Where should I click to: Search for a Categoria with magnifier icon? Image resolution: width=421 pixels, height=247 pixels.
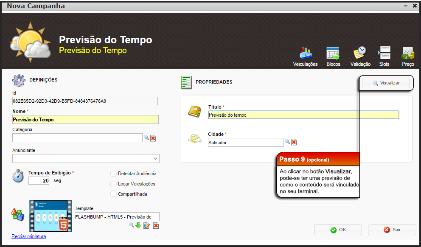[x=146, y=138]
